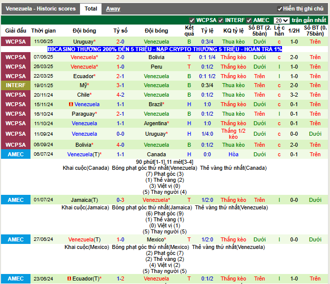This screenshot has width=330, height=284.
Task: Click the red card icon next to Ecuador(T)
Action: (x=69, y=278)
